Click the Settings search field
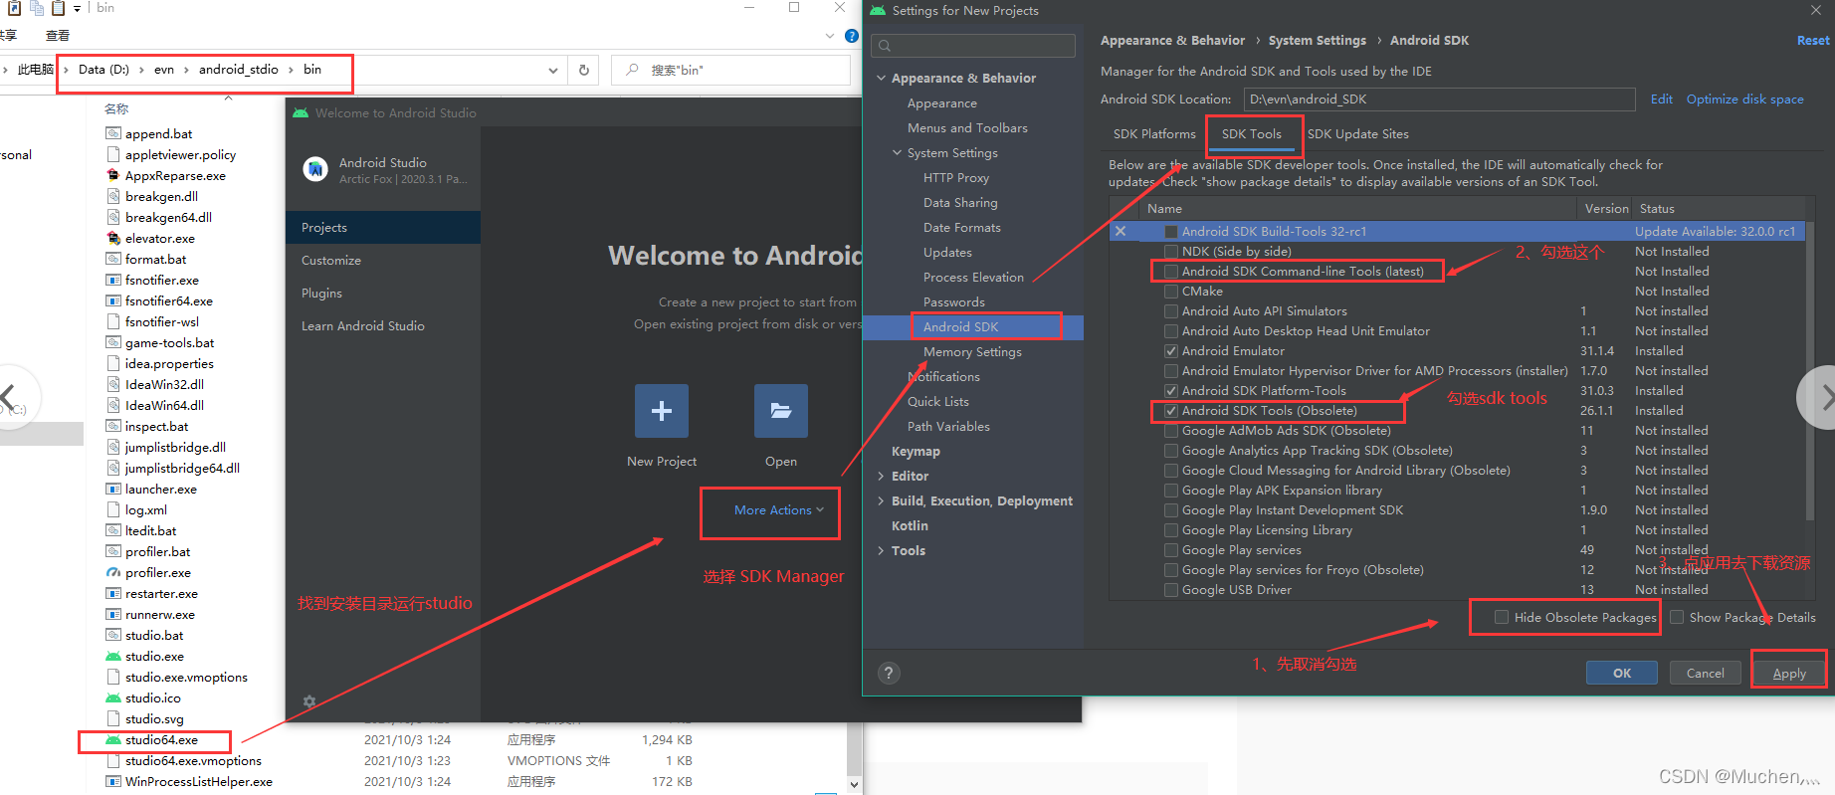1835x795 pixels. click(973, 46)
